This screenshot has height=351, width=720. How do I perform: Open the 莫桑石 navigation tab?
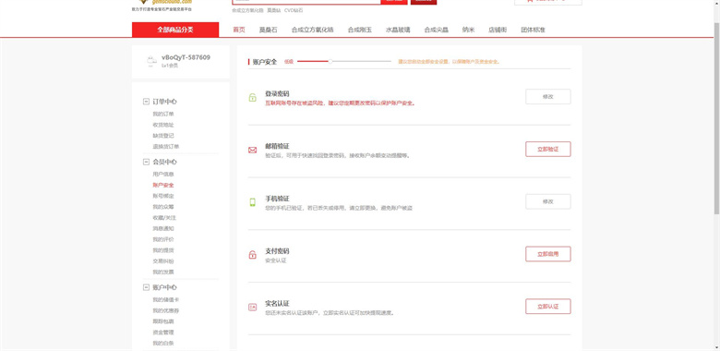[x=269, y=30]
